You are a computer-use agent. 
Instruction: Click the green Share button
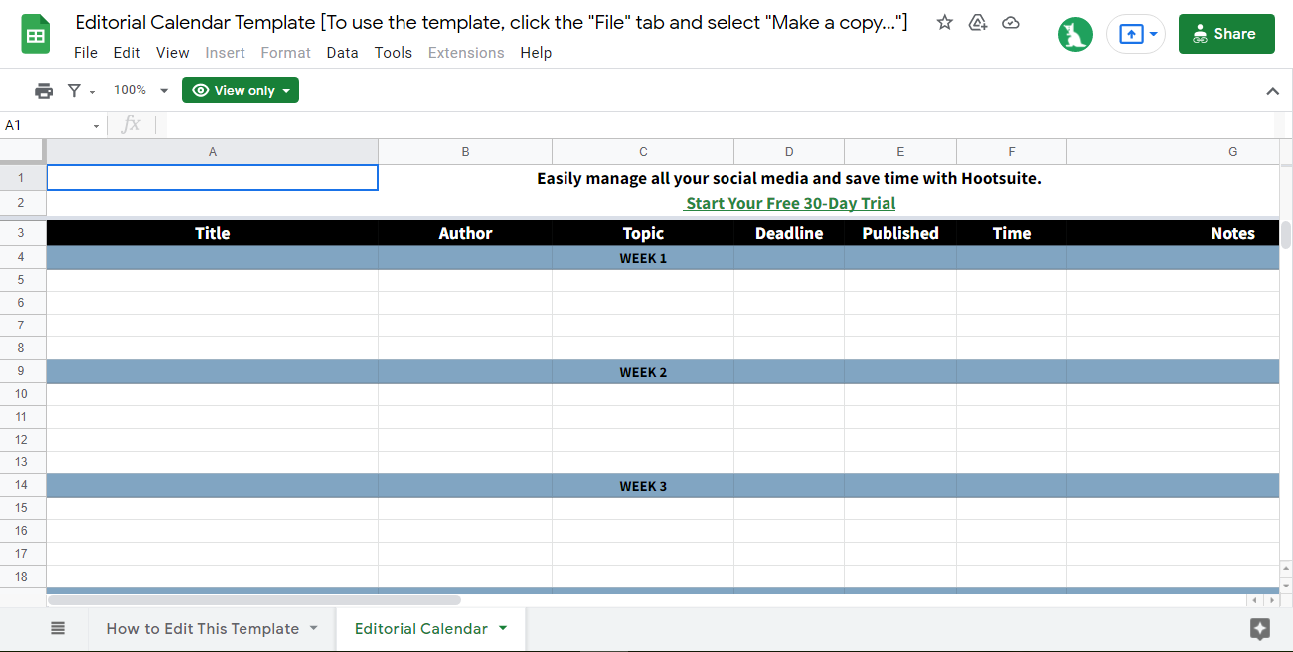pyautogui.click(x=1225, y=33)
